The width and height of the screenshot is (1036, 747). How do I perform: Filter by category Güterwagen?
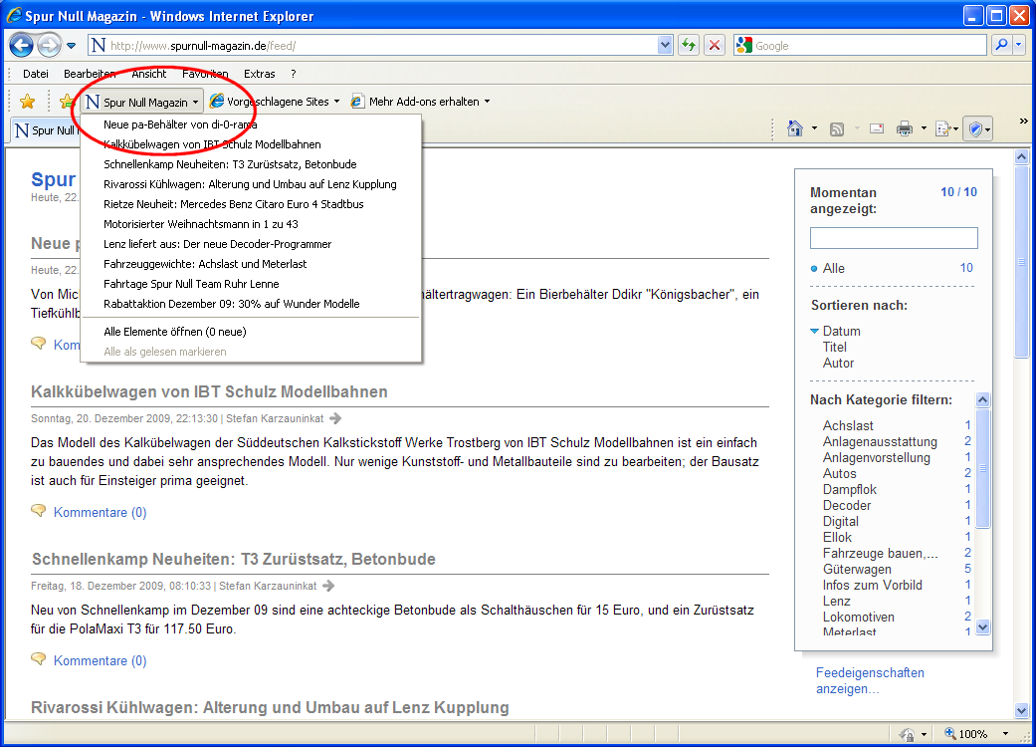[x=857, y=570]
